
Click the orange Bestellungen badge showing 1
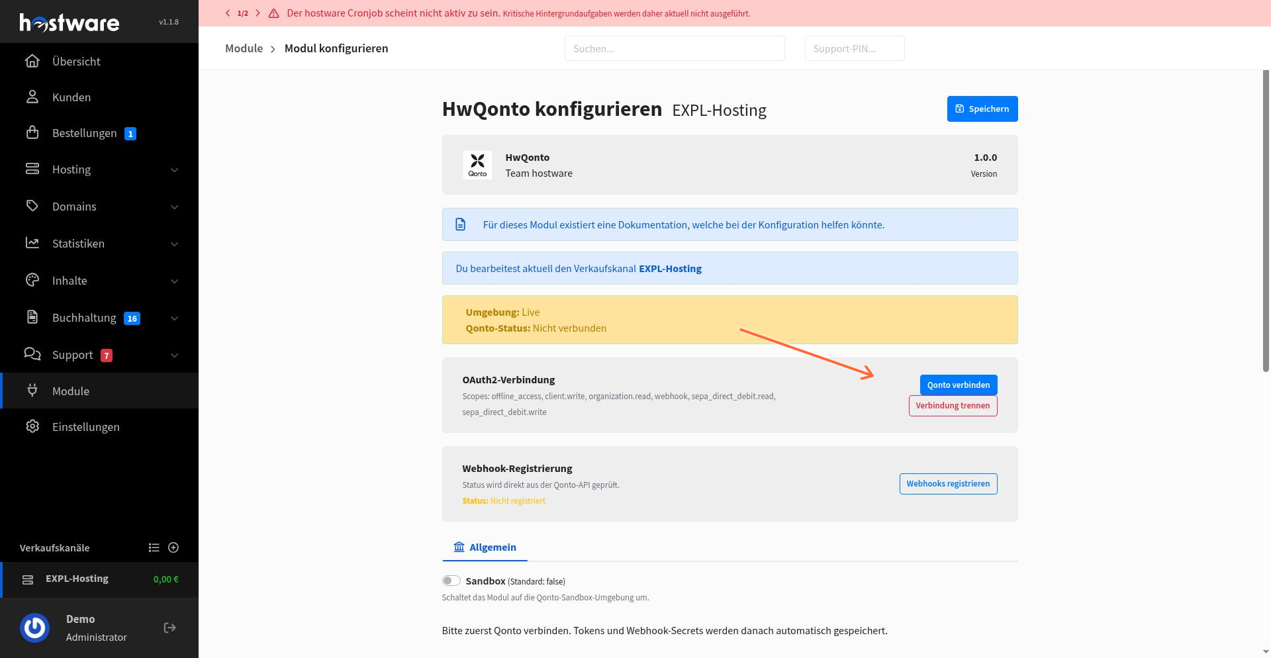click(x=130, y=134)
